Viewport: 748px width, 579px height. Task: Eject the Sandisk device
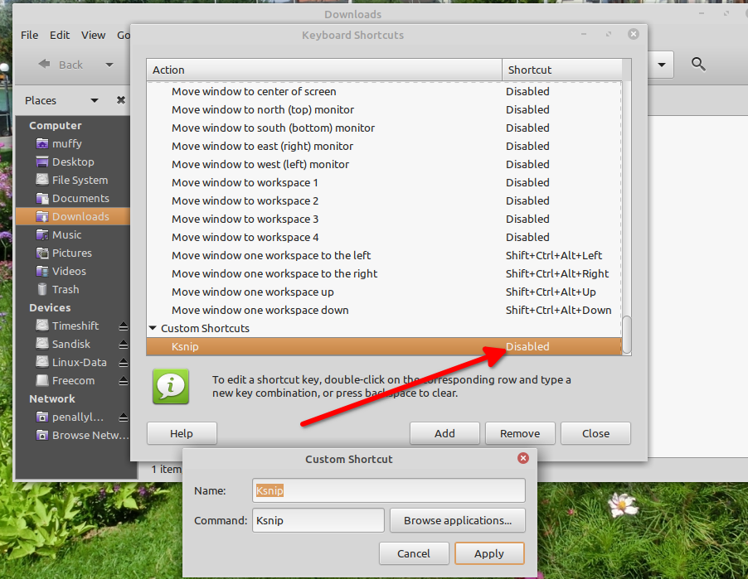123,344
